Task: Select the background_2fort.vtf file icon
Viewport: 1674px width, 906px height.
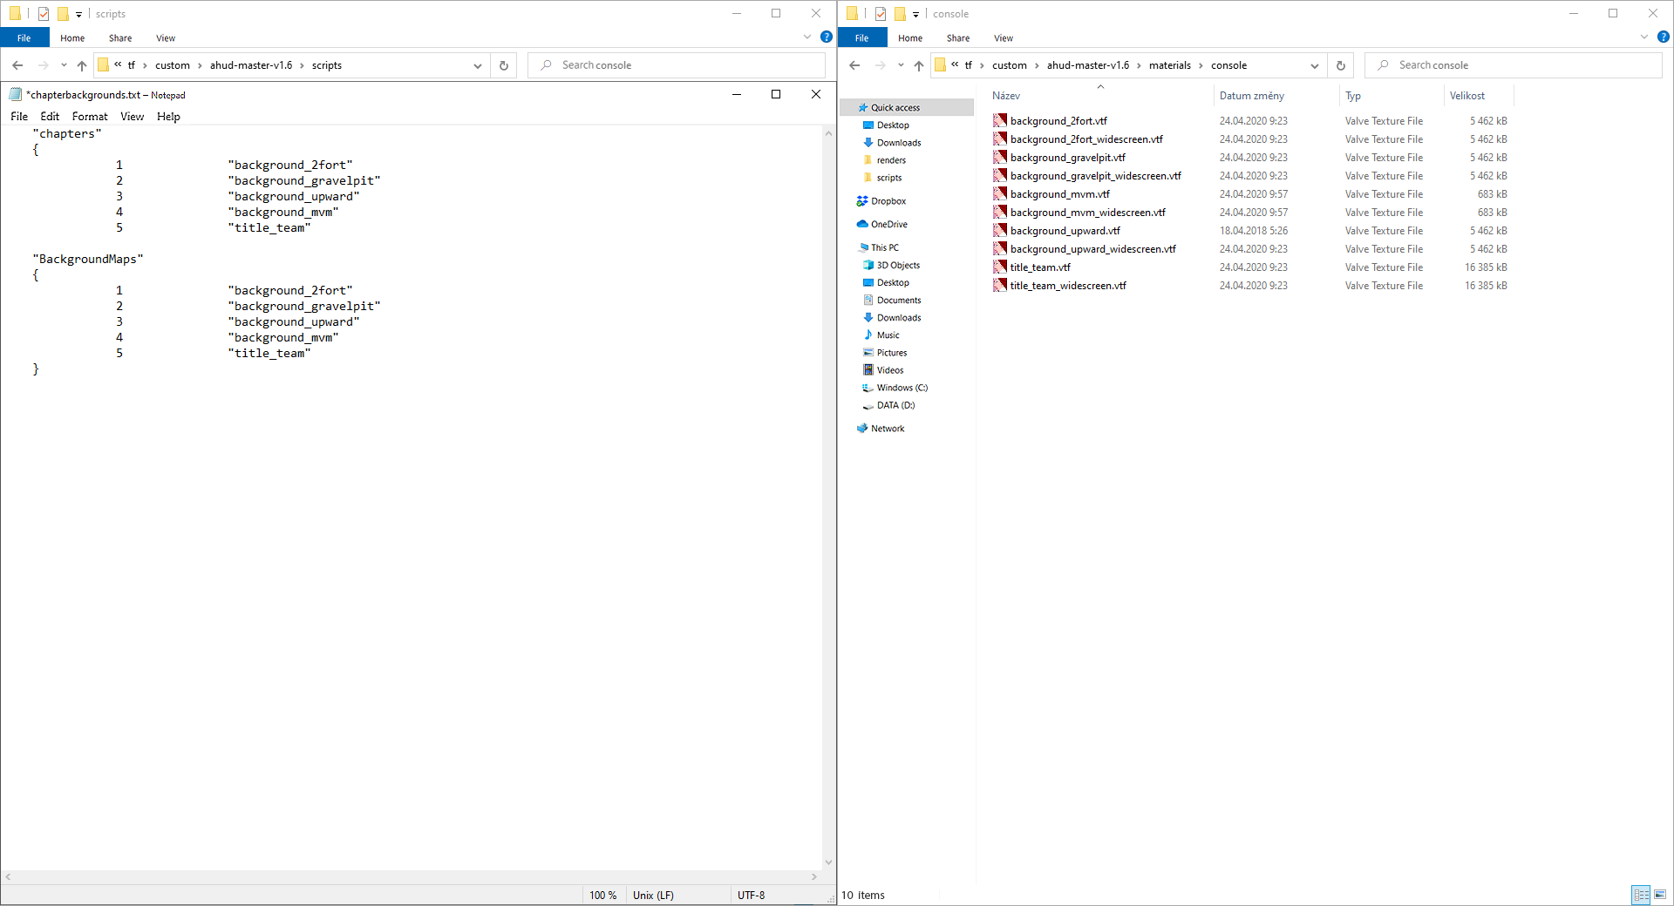Action: coord(1000,121)
